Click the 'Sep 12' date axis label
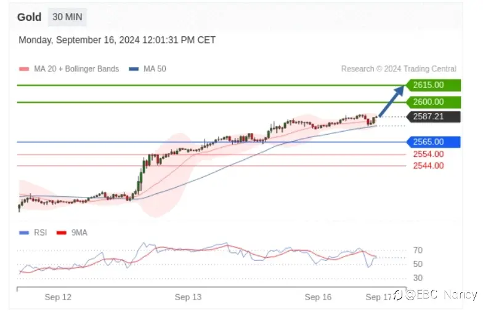This screenshot has height=315, width=483. [x=58, y=297]
